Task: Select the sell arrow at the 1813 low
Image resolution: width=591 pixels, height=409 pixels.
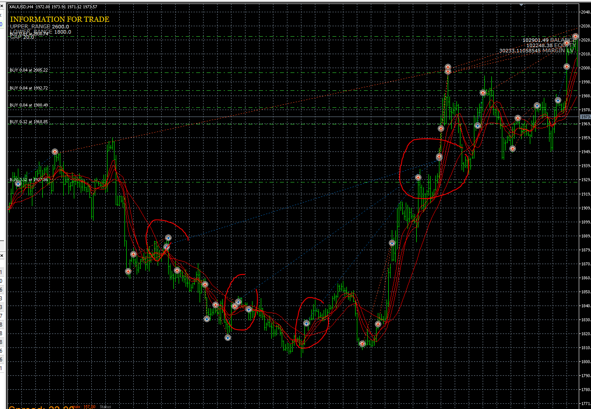Action: point(362,344)
